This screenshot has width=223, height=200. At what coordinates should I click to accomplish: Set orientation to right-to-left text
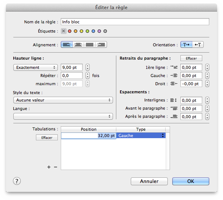[x=198, y=45]
